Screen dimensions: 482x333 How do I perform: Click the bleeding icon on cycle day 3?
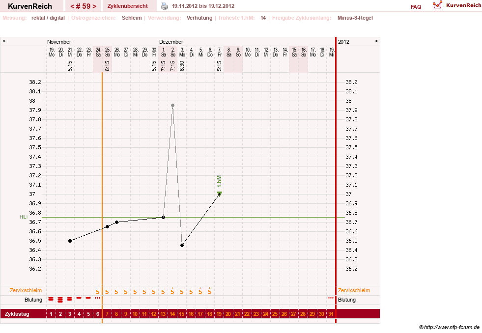tap(70, 299)
